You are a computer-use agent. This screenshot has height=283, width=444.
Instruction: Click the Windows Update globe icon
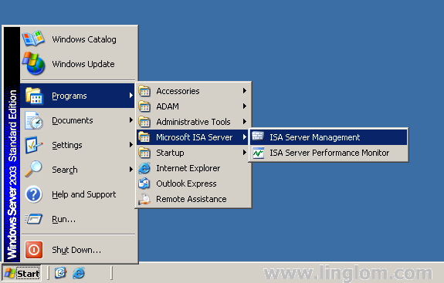[34, 63]
